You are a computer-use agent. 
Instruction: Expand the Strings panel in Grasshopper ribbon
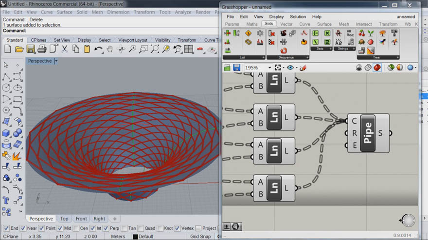[354, 48]
